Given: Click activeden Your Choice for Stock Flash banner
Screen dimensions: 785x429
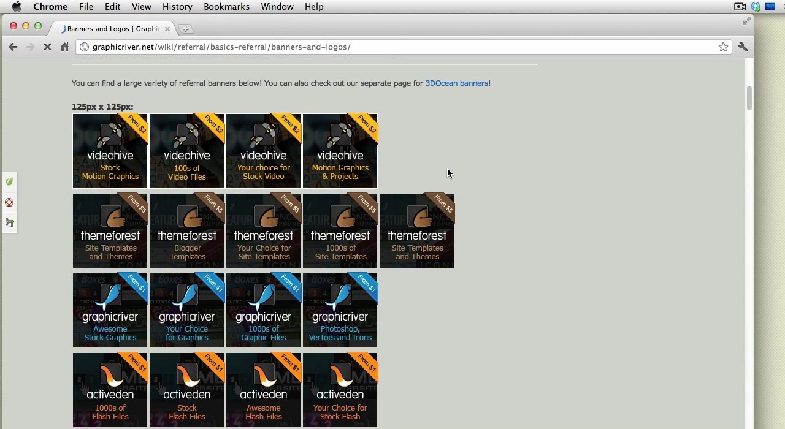Looking at the screenshot, I should 340,390.
